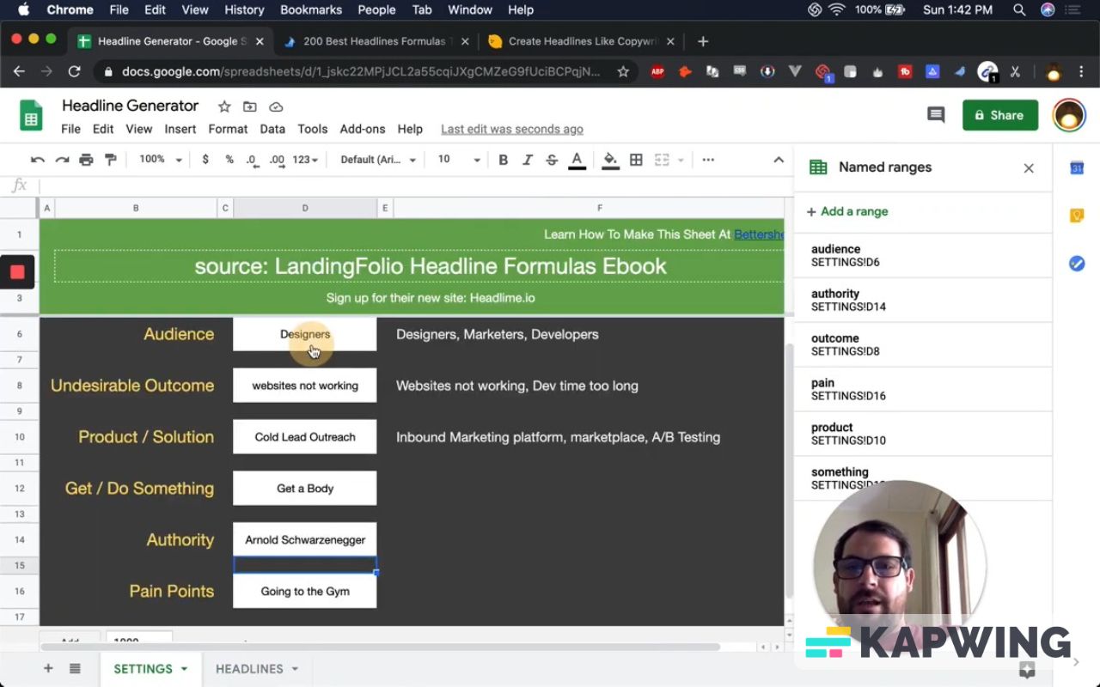Select the 'authority' named range

pyautogui.click(x=923, y=301)
